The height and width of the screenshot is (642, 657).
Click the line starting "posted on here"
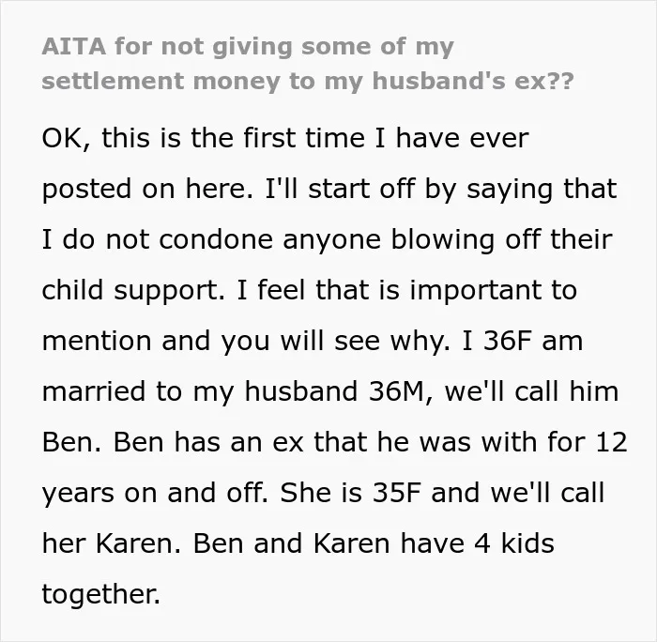click(329, 189)
